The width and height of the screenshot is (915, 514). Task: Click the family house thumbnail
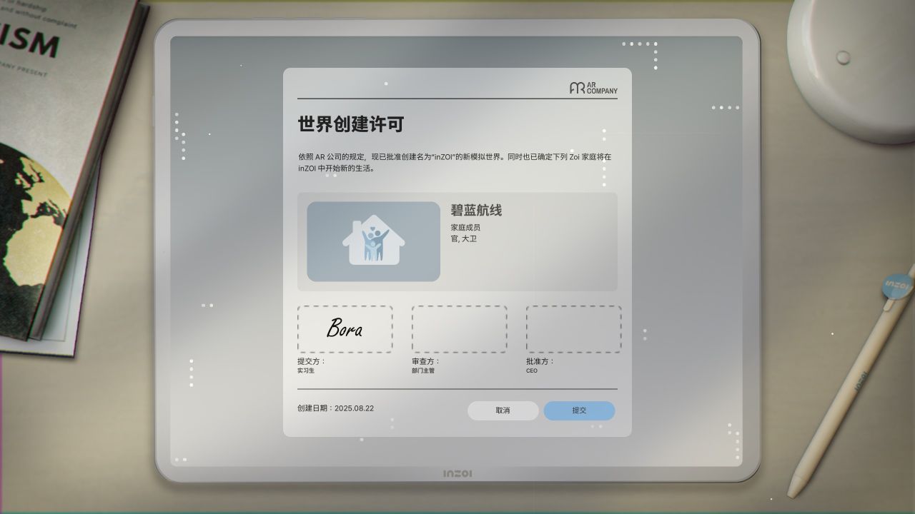pyautogui.click(x=373, y=241)
